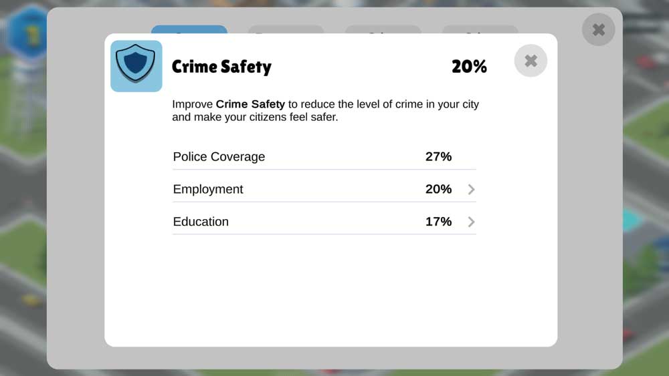669x376 pixels.
Task: Click the 17% Education value
Action: pos(438,222)
